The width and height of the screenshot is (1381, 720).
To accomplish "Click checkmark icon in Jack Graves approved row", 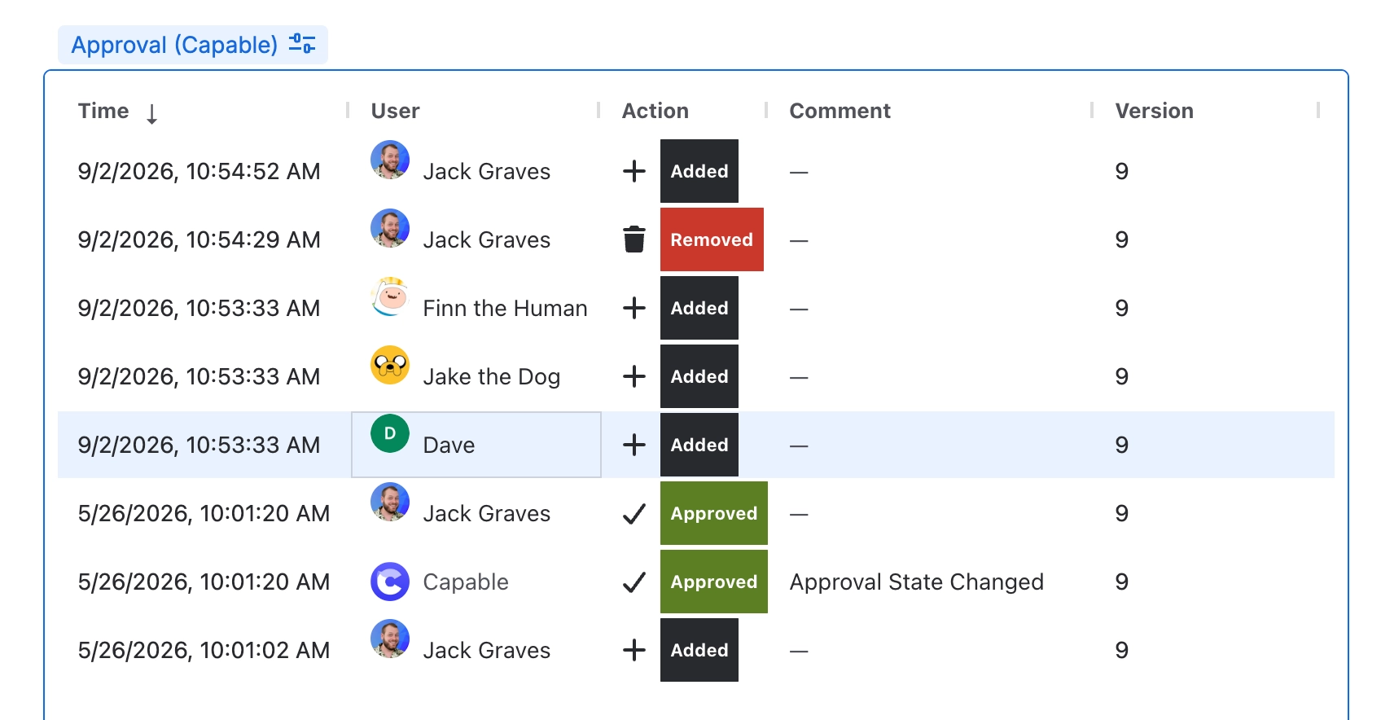I will [634, 513].
